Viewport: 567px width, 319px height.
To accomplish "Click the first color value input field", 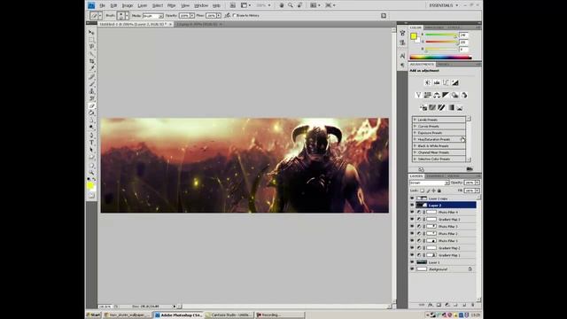I will [x=463, y=35].
